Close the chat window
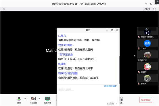This screenshot has width=159, height=106. [x=117, y=30]
